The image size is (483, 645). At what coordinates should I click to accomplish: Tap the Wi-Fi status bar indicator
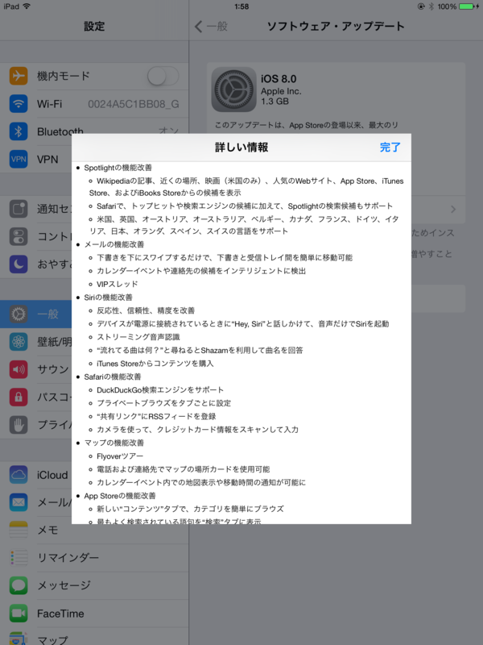(27, 6)
